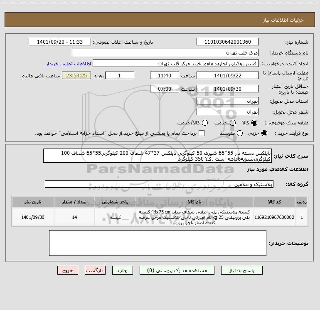Click the خروج exit button
320x310 pixels.
pos(68,270)
